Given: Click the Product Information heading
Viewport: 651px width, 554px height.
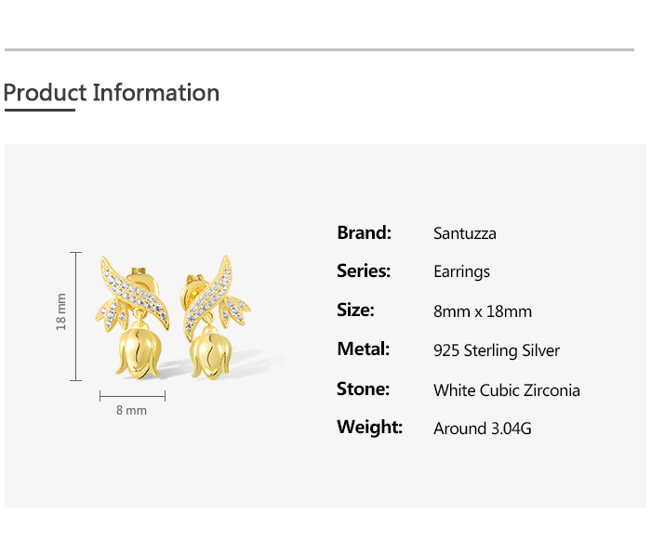Looking at the screenshot, I should (x=112, y=93).
